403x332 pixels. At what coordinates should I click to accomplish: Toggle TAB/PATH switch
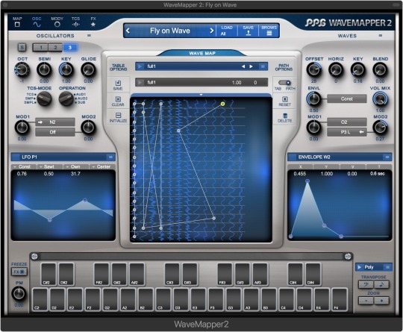[284, 83]
